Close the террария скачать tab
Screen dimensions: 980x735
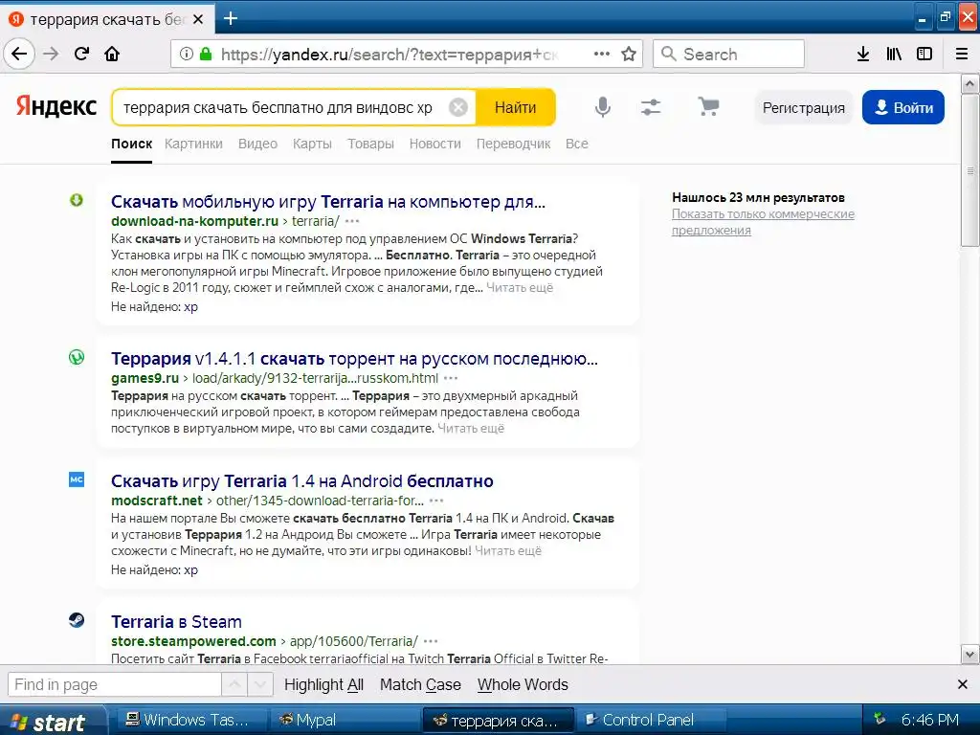pyautogui.click(x=198, y=19)
